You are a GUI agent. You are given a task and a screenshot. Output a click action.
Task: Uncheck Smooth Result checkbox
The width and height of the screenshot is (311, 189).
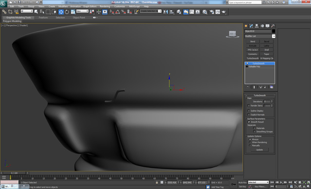tap(249, 122)
